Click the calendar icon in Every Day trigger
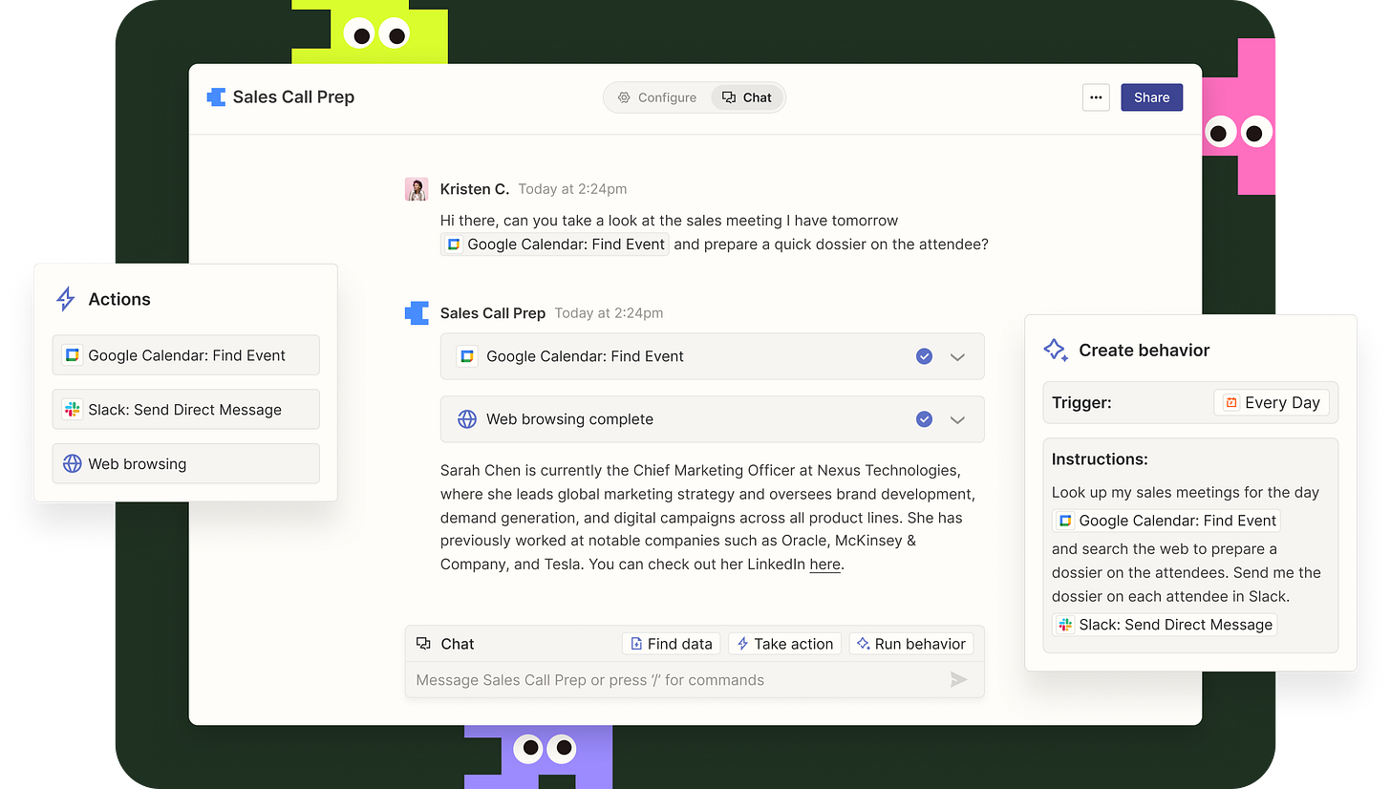 (1231, 403)
